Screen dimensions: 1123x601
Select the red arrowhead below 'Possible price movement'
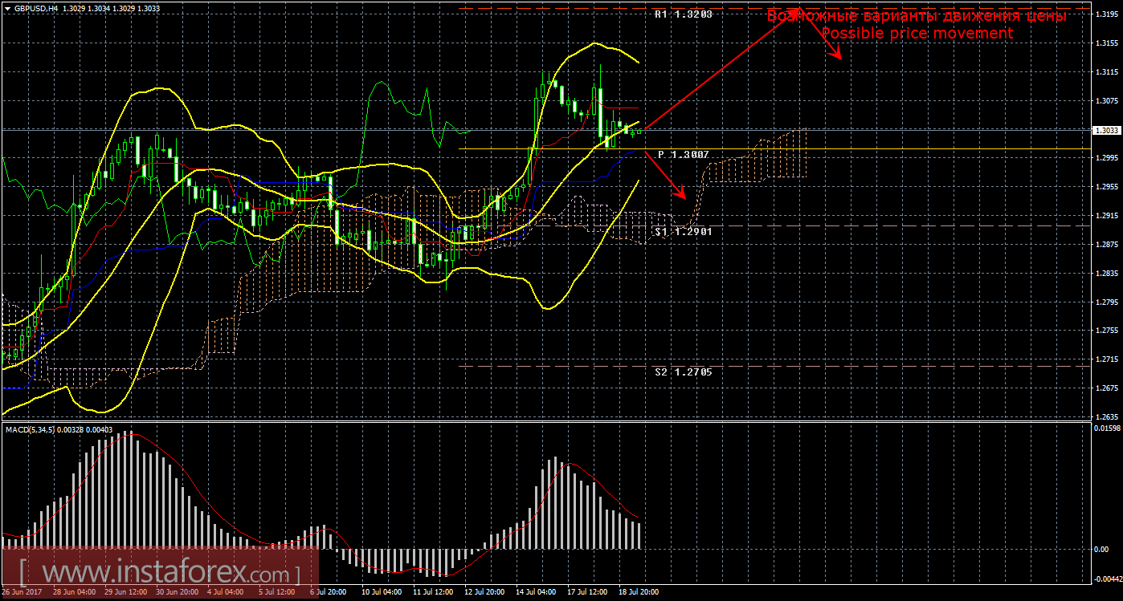[x=838, y=56]
